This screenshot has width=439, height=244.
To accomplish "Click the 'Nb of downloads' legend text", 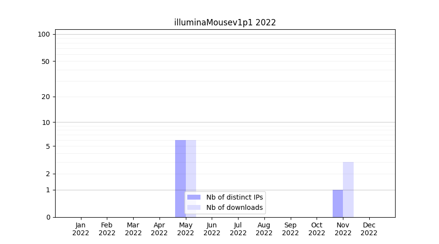I will (x=234, y=207).
